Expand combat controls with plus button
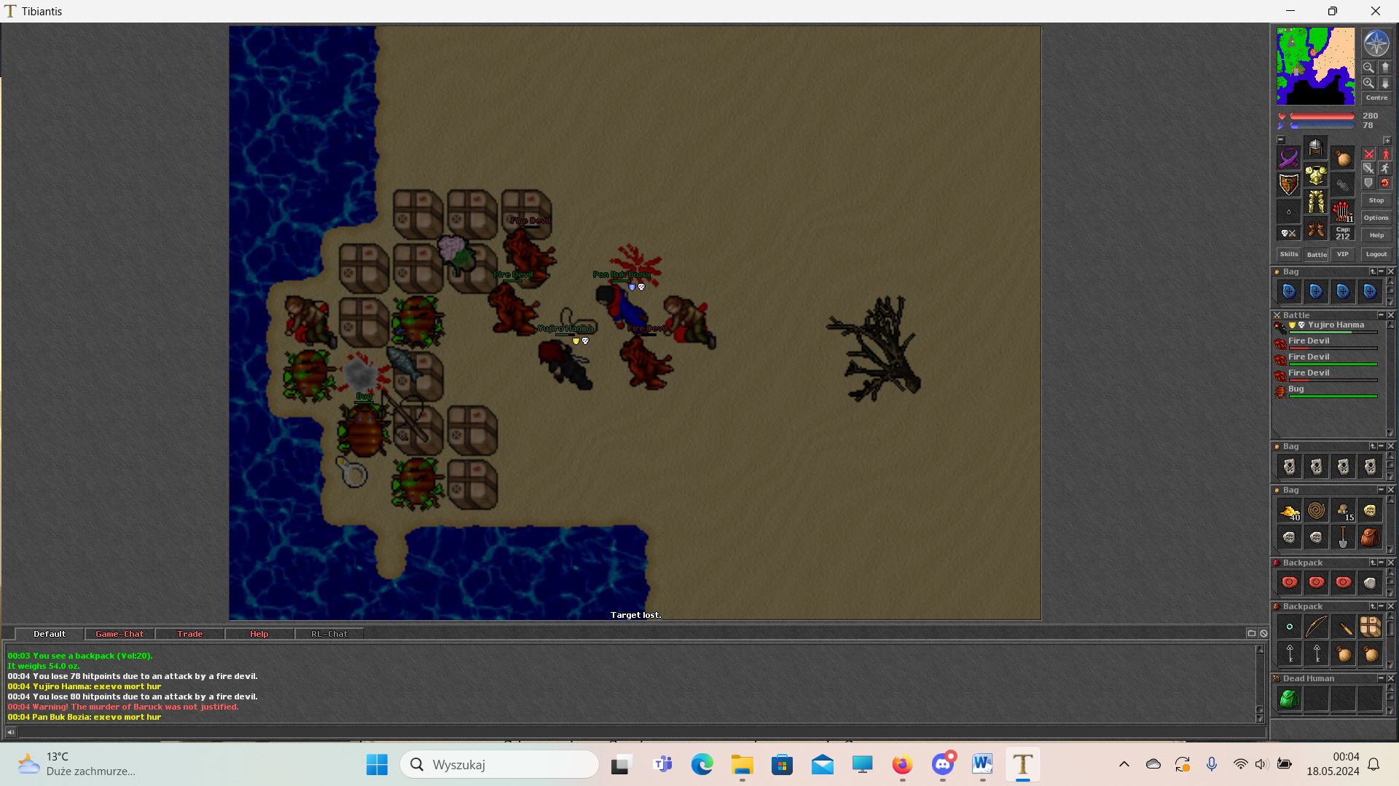The image size is (1399, 786). pos(1387,140)
